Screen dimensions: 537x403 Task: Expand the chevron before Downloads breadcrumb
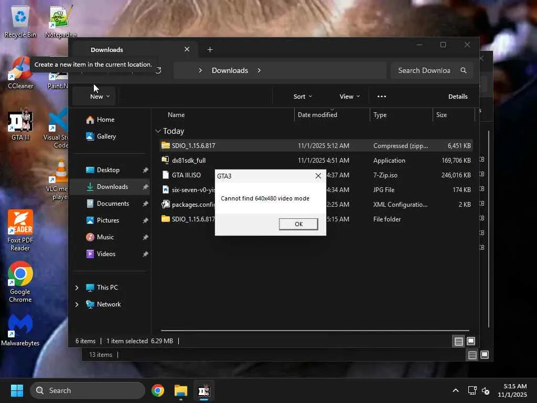(x=200, y=70)
